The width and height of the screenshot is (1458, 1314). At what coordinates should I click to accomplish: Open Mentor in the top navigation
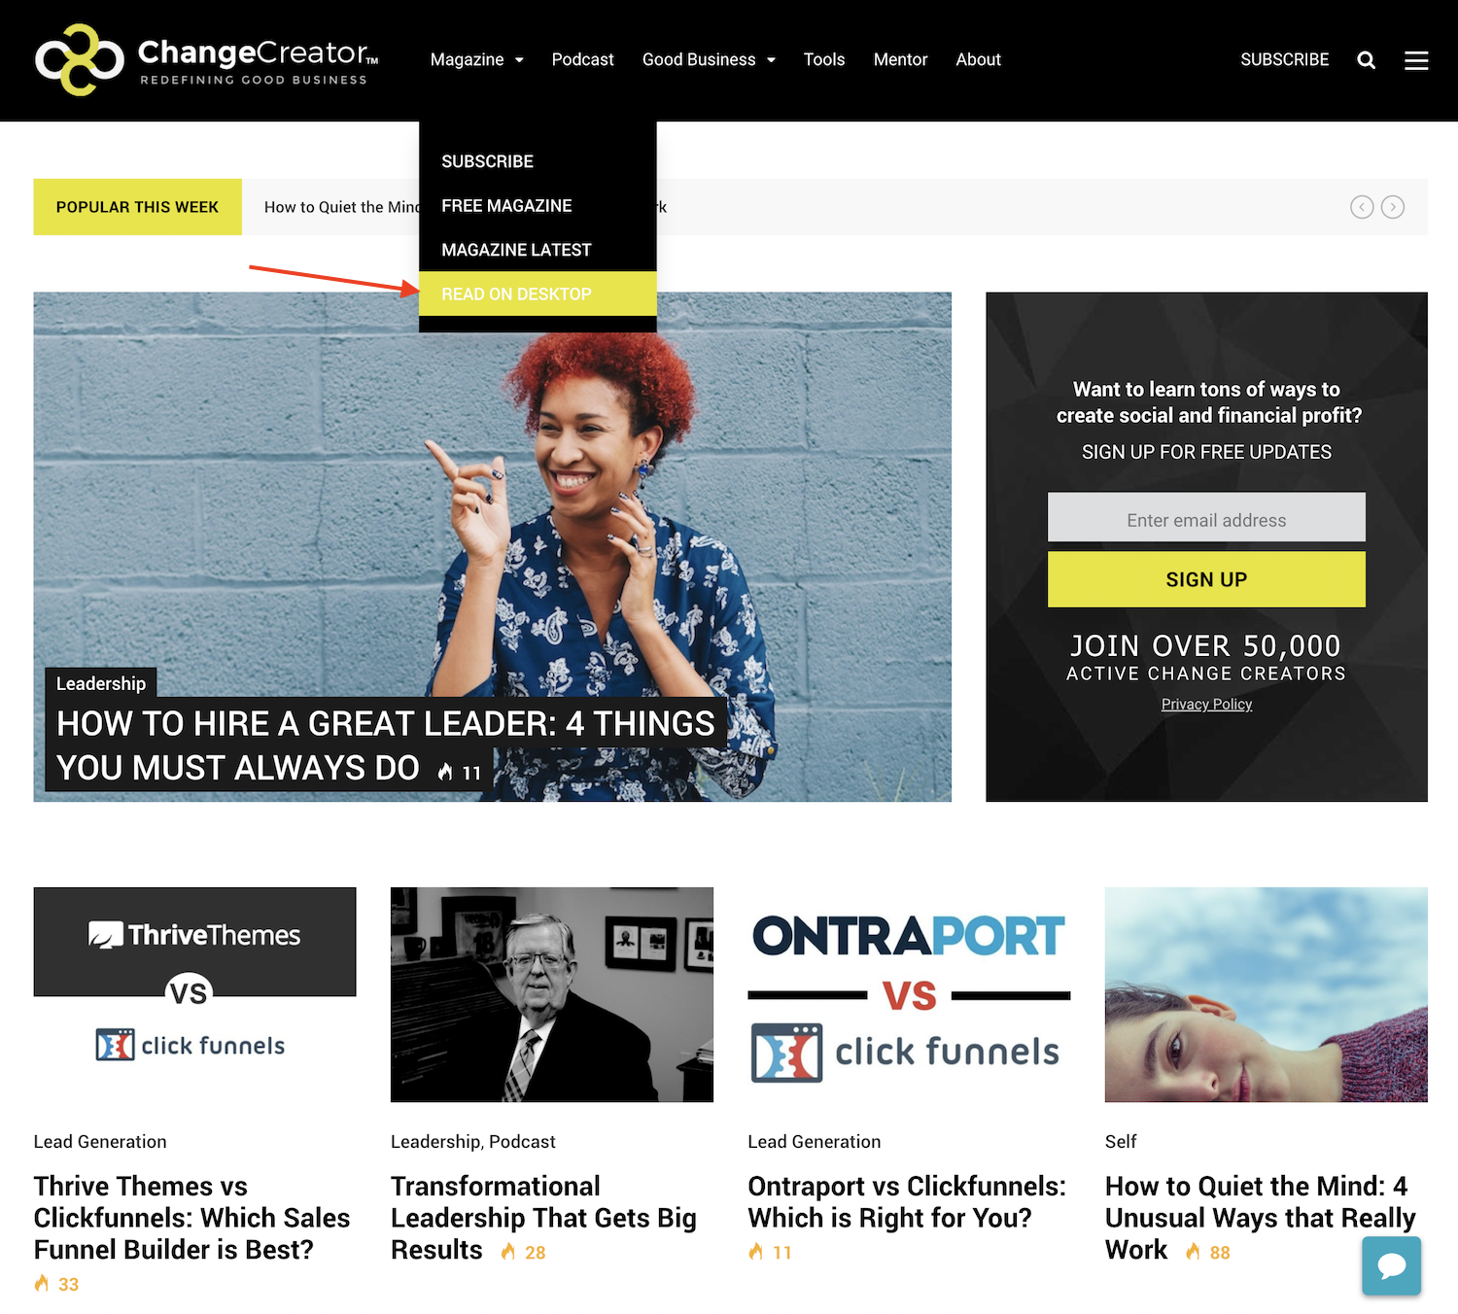900,59
